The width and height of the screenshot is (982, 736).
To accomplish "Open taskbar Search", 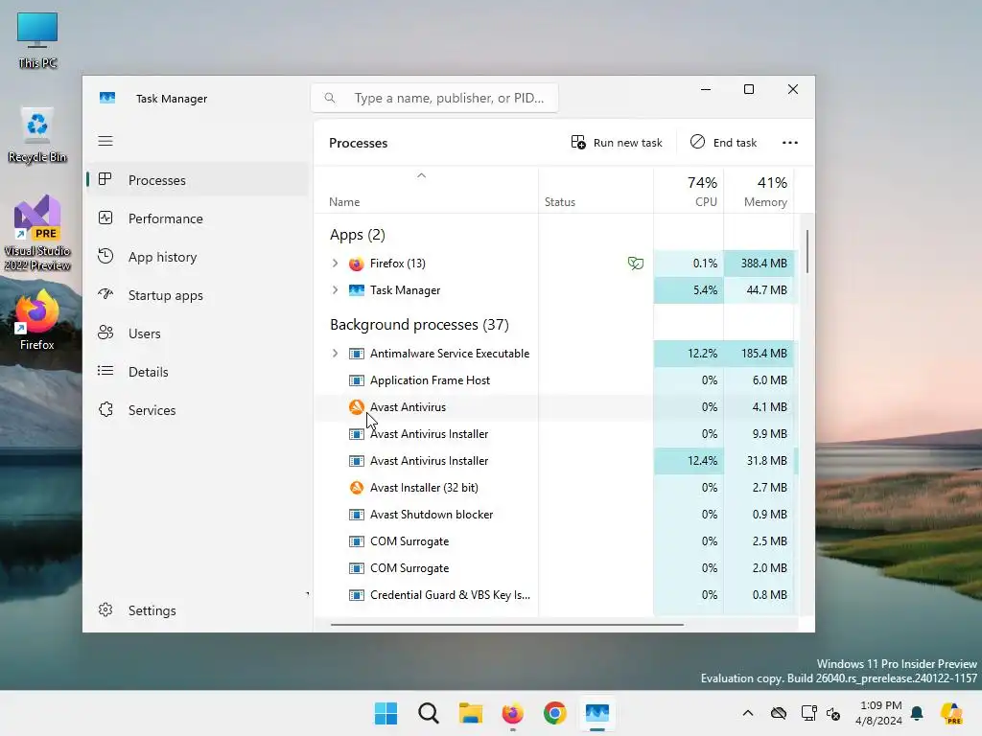I will 429,713.
